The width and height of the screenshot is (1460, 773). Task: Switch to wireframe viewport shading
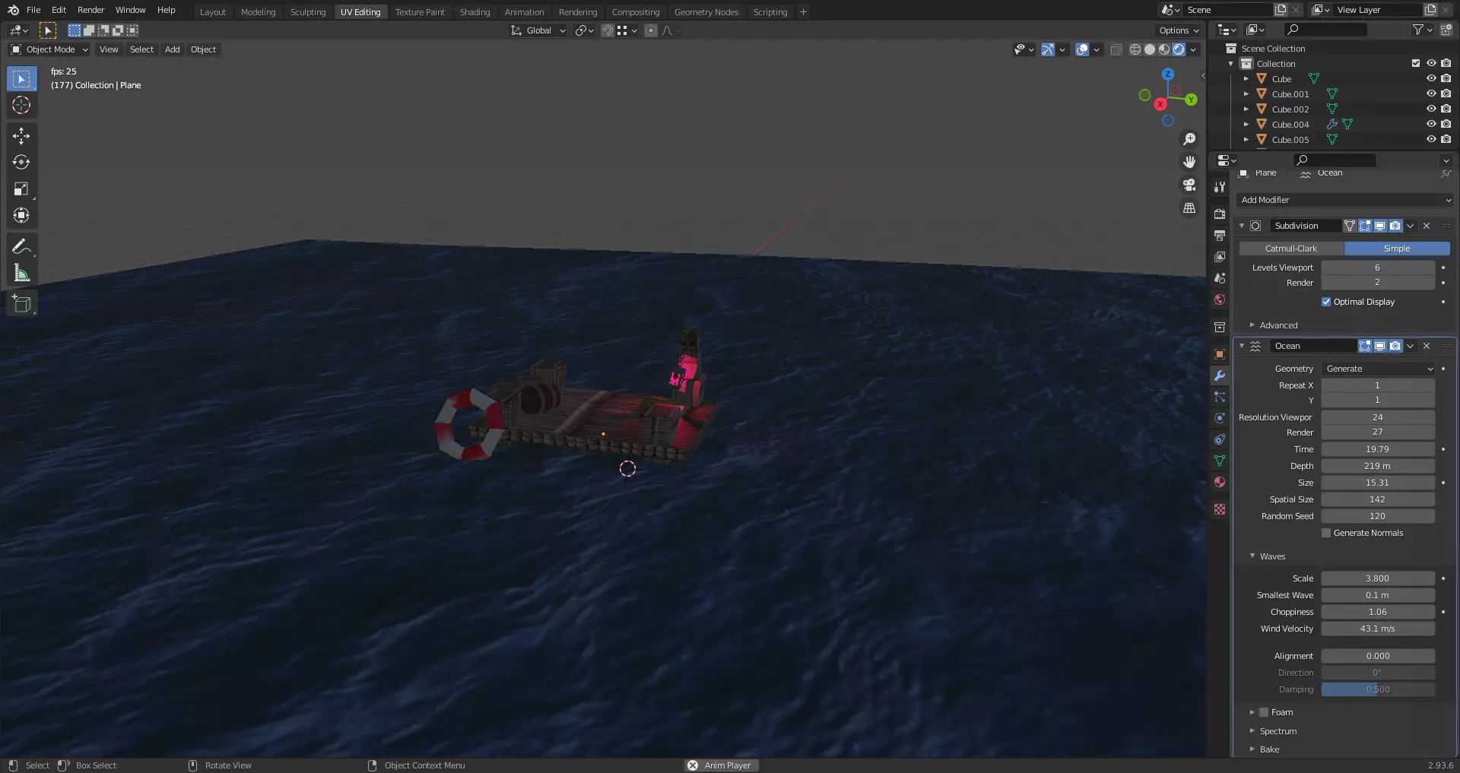tap(1135, 49)
